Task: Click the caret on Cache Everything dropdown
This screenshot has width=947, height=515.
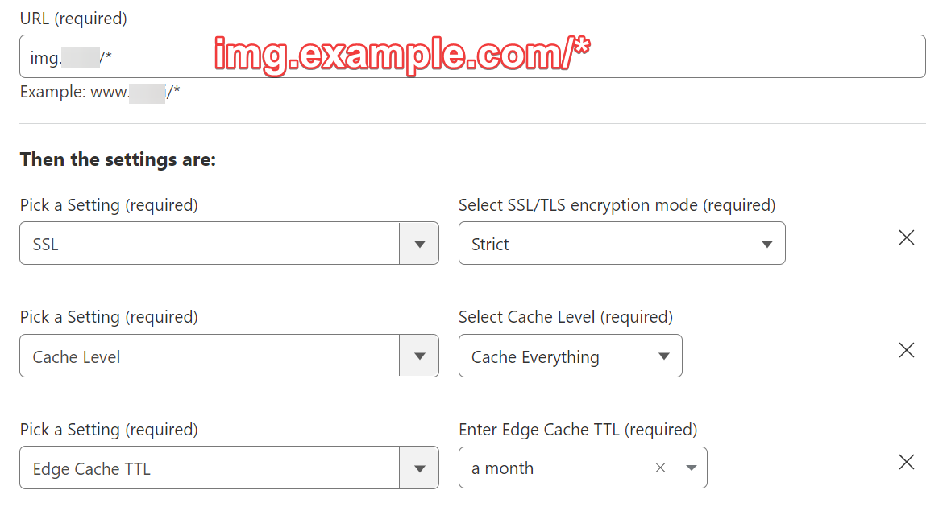Action: coord(664,356)
